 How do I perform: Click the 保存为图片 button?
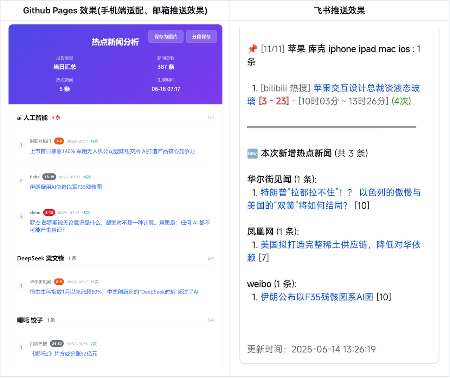(x=166, y=36)
